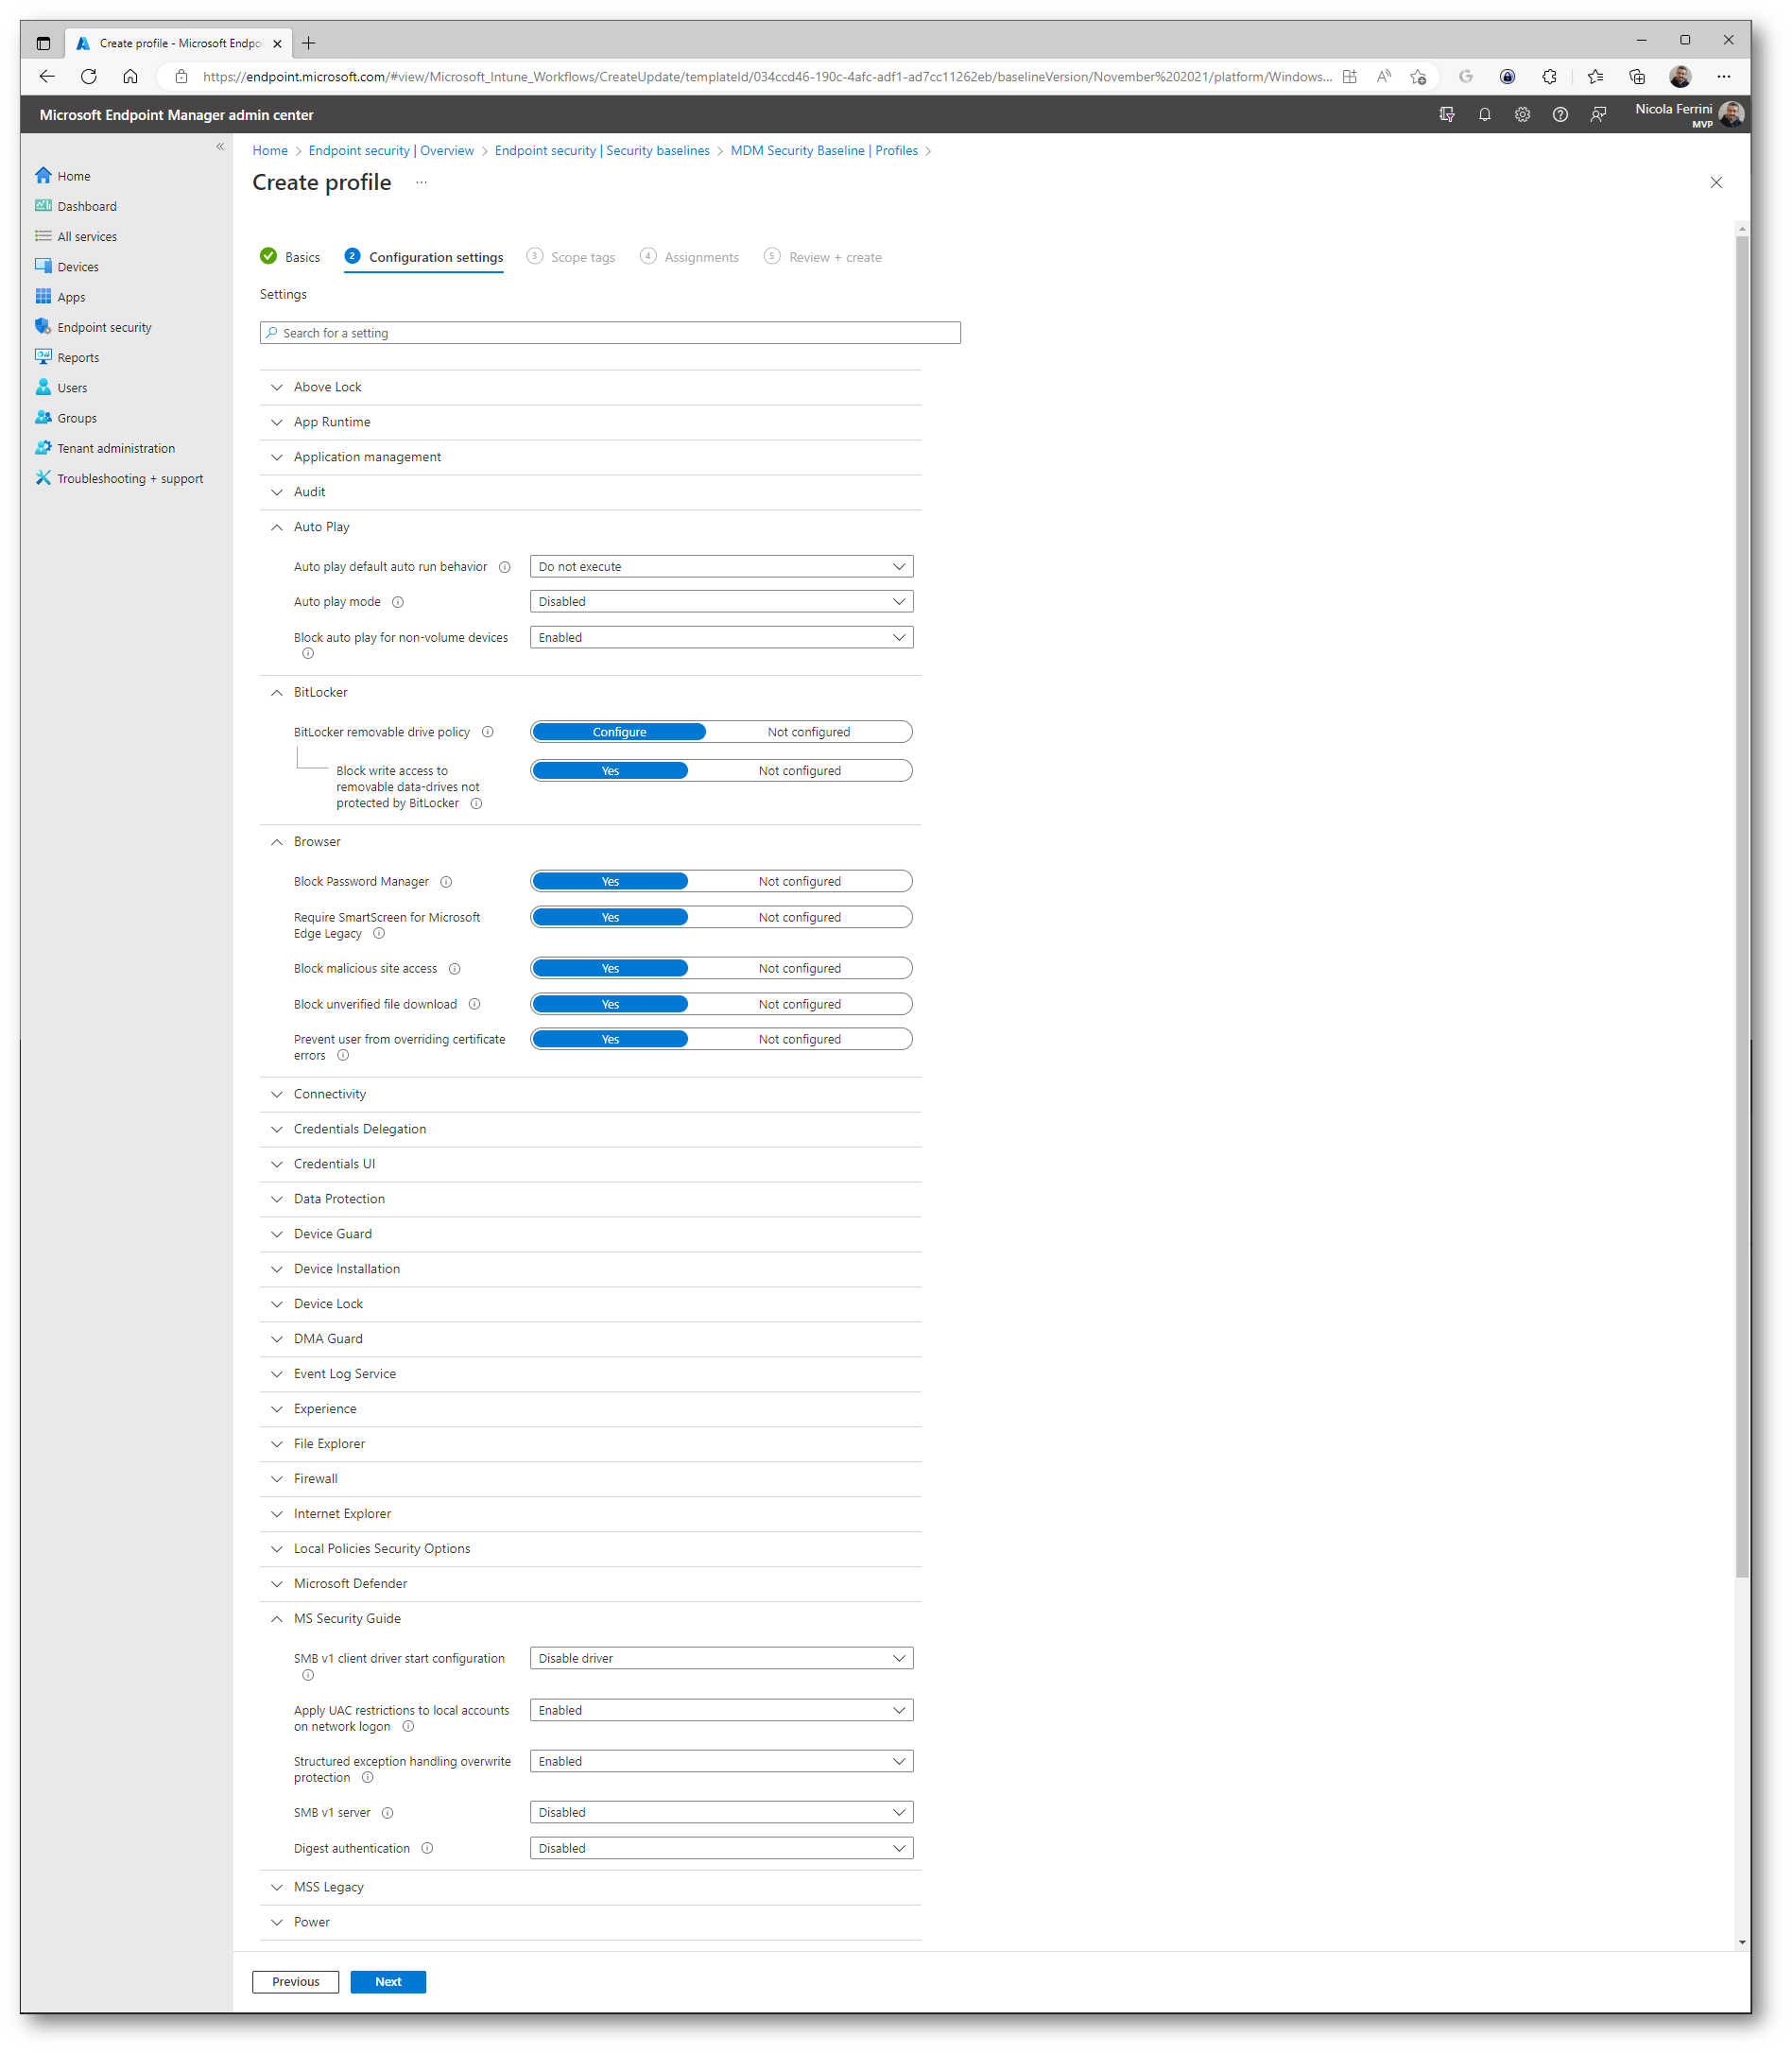This screenshot has width=1792, height=2054.
Task: Close the Create profile blade
Action: click(1716, 183)
